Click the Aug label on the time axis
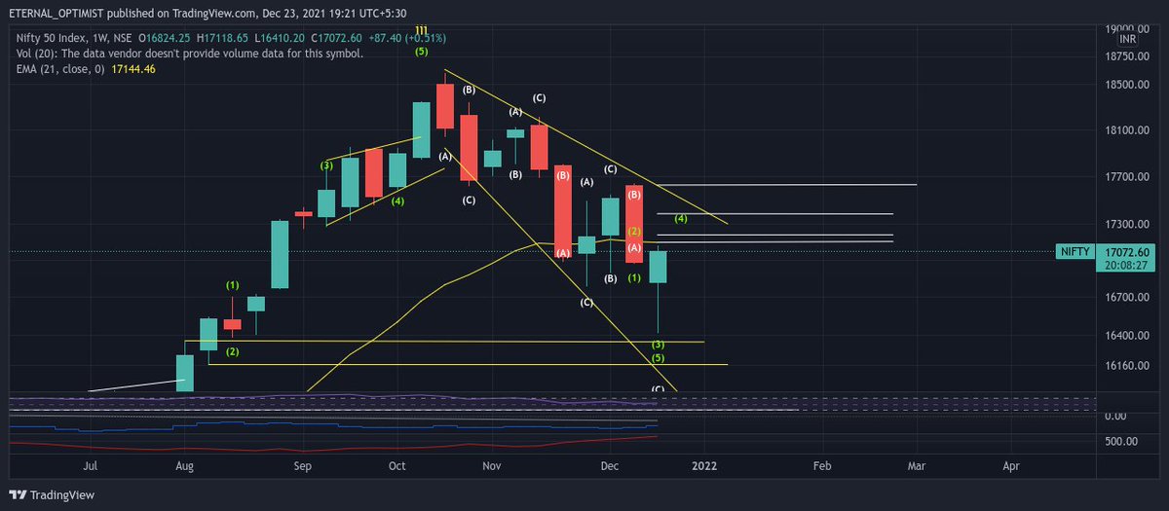1169x511 pixels. click(x=184, y=466)
